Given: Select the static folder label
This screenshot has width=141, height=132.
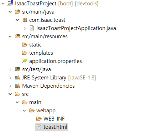Looking at the screenshot, I should 36,45.
